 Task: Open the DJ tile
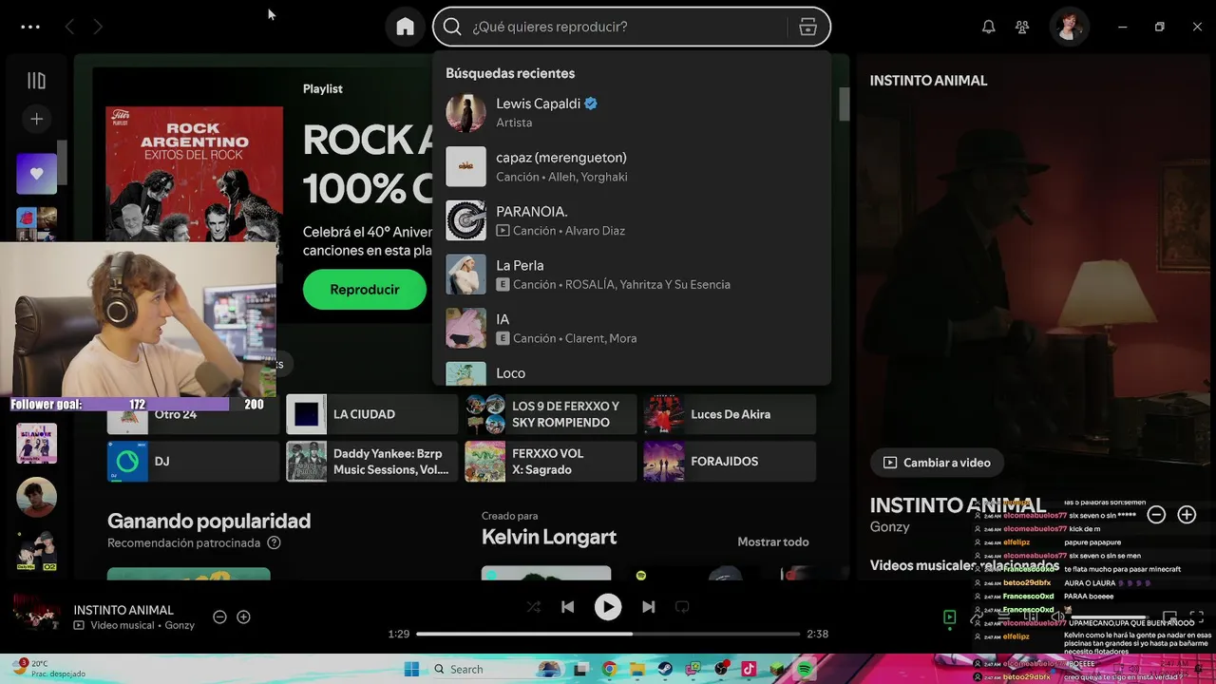pos(193,462)
